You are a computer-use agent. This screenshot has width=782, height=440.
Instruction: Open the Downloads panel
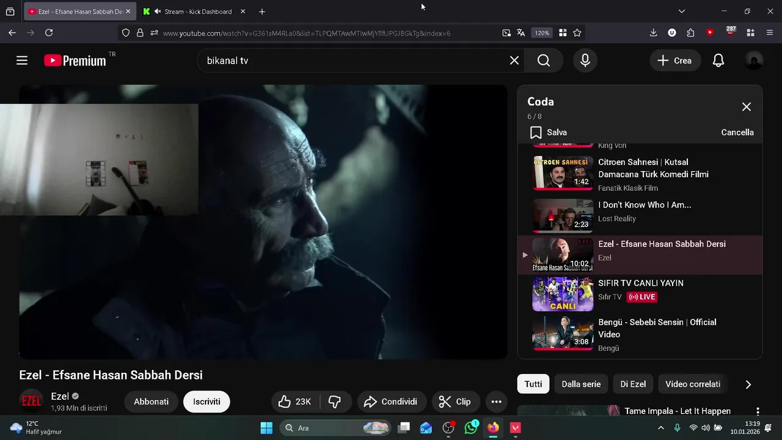pyautogui.click(x=653, y=33)
